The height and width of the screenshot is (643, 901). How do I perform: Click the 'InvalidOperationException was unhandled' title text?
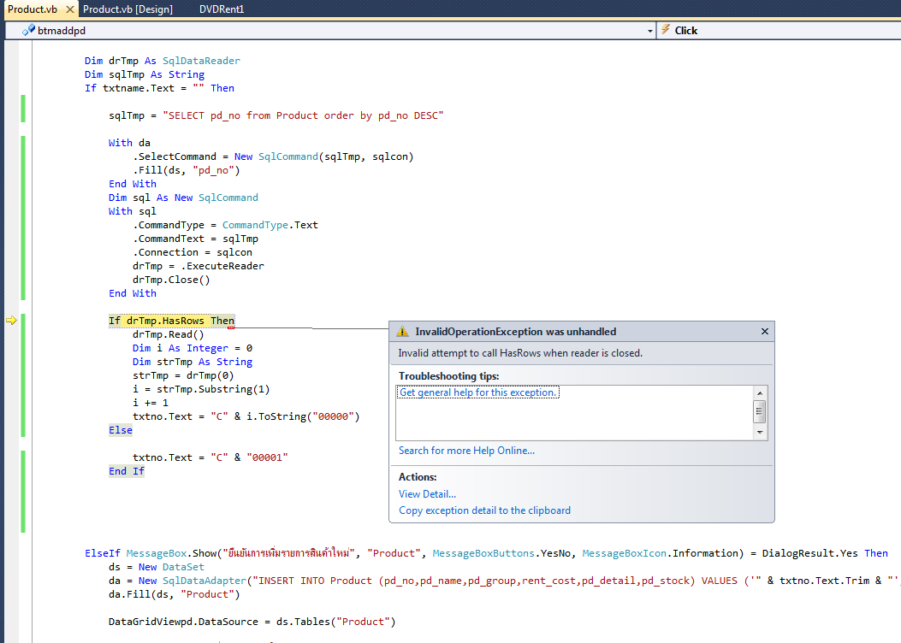click(x=515, y=331)
